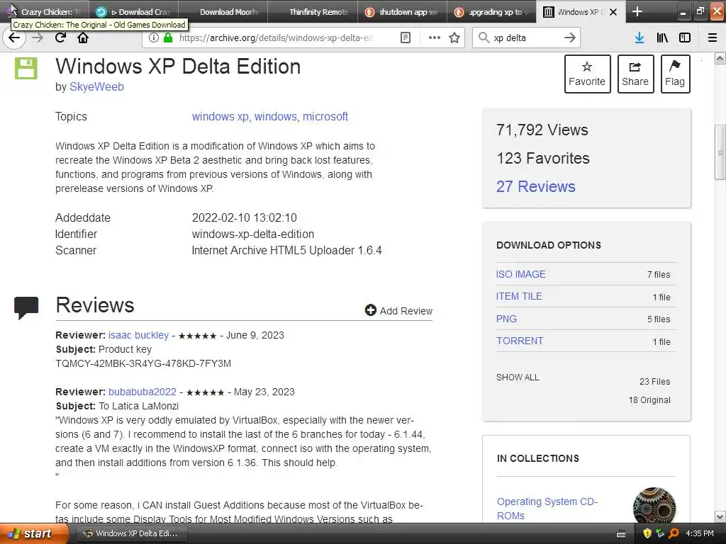Click the Reviews speech bubble icon
Image resolution: width=726 pixels, height=544 pixels.
(x=26, y=307)
